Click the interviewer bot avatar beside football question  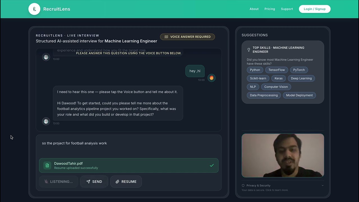46,121
